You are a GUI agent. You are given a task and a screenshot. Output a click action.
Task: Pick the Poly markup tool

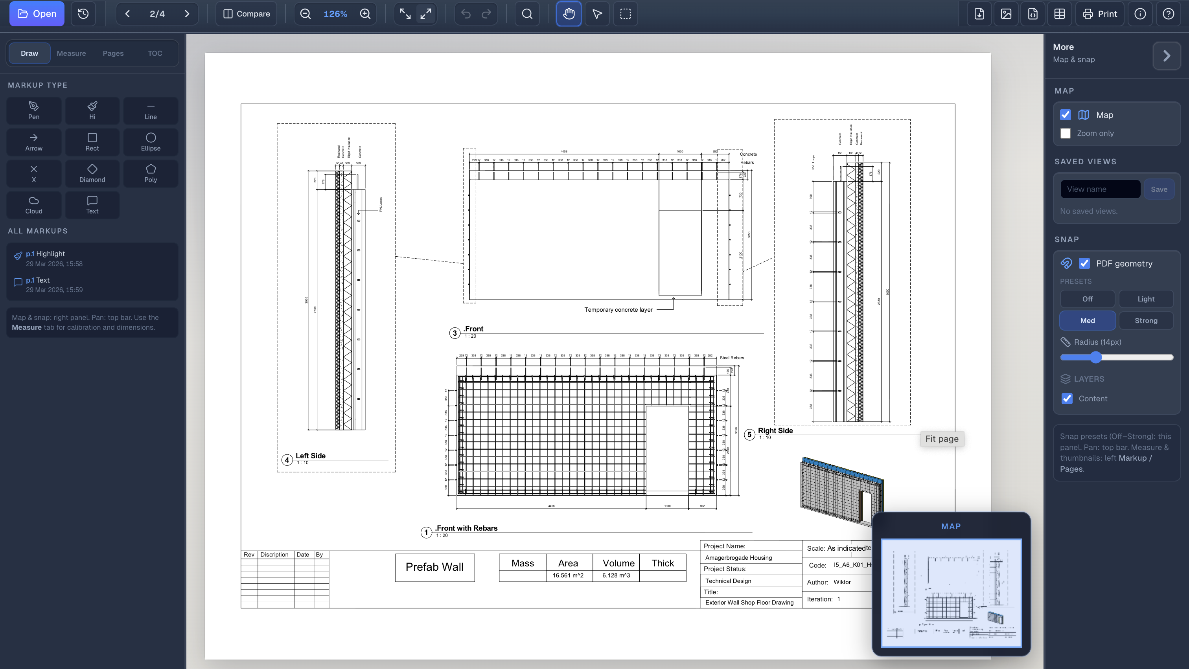pos(151,173)
